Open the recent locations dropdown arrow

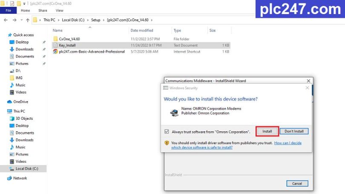(22, 20)
